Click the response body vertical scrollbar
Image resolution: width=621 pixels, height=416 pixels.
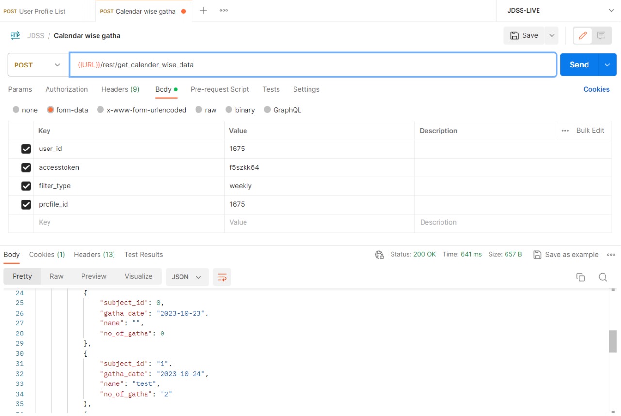click(x=613, y=341)
